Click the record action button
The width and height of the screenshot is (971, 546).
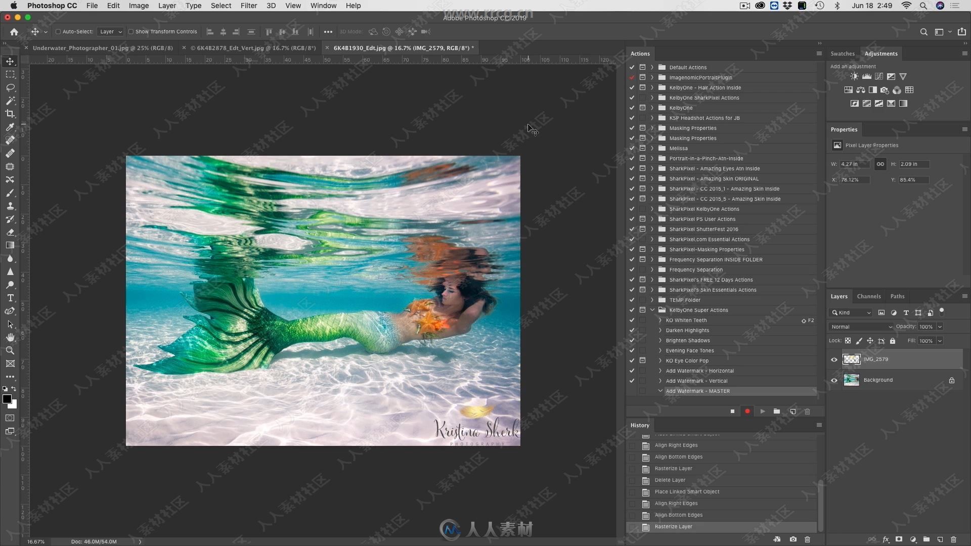(747, 412)
